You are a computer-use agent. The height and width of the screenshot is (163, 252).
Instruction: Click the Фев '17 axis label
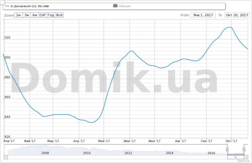(30, 141)
